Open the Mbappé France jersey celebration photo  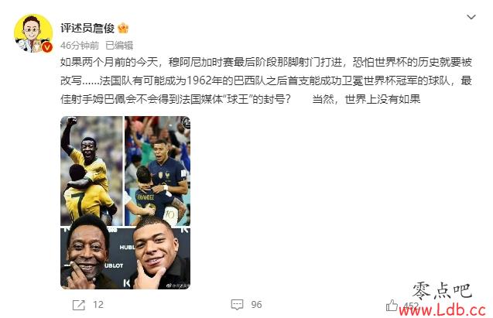(158, 171)
